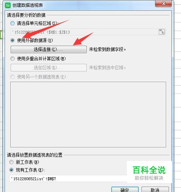Close the create pivot table dialog
Viewport: 181px width, 192px height.
163,4
